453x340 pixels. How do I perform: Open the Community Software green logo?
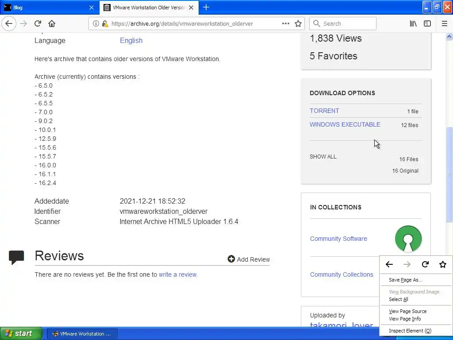pyautogui.click(x=408, y=239)
